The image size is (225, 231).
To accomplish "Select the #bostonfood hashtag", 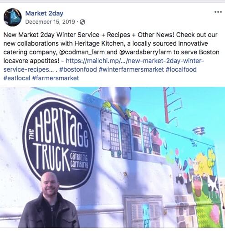I will point(78,69).
